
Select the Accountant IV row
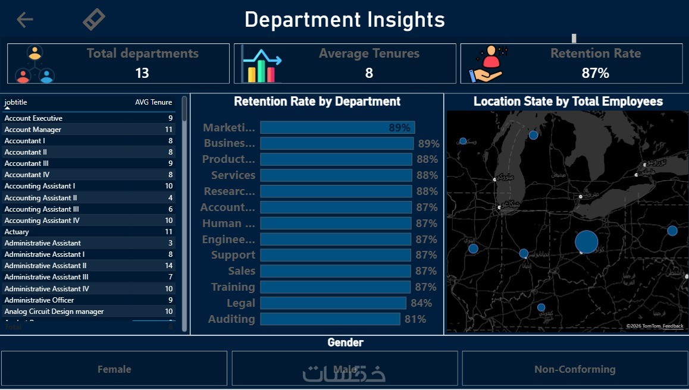pyautogui.click(x=89, y=175)
